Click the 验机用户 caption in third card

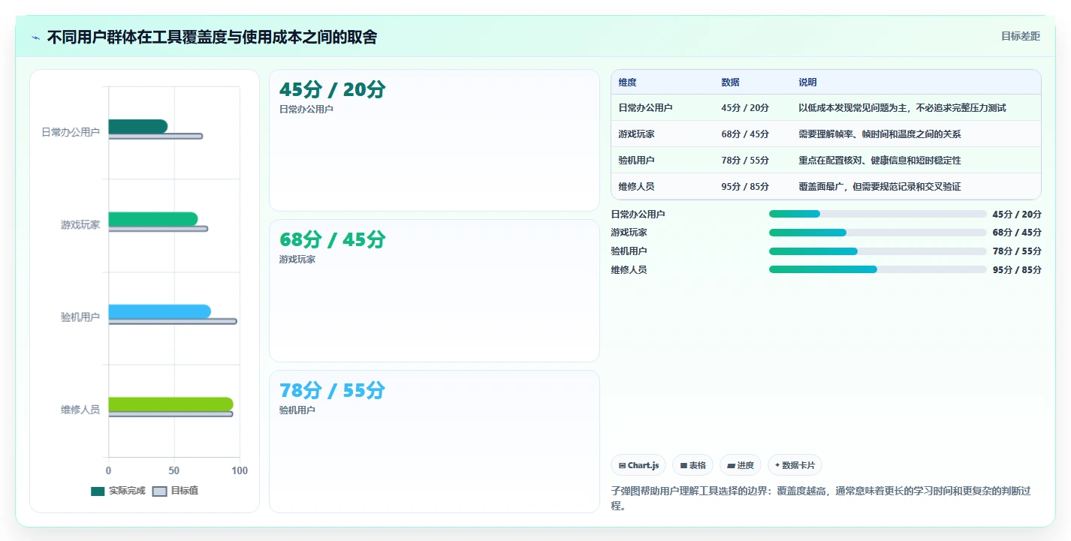pyautogui.click(x=297, y=410)
